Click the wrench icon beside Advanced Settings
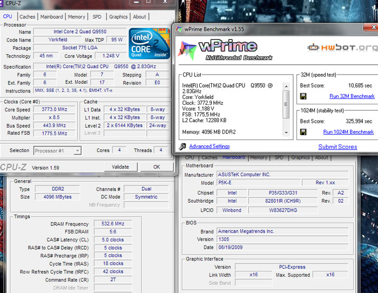The height and width of the screenshot is (293, 378). tap(183, 146)
